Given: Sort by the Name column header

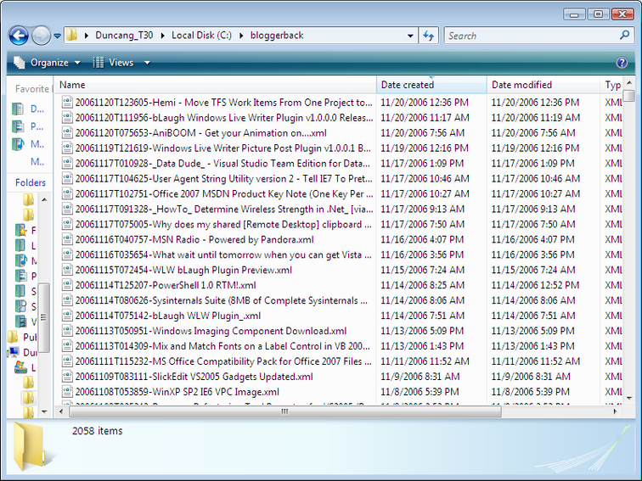Looking at the screenshot, I should coord(215,85).
